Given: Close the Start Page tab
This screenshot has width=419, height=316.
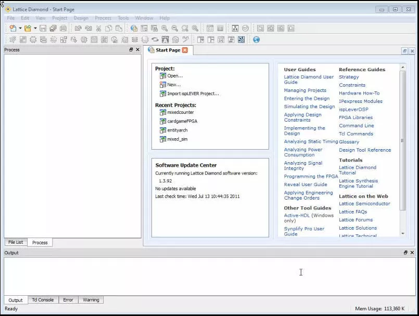Looking at the screenshot, I should point(185,50).
